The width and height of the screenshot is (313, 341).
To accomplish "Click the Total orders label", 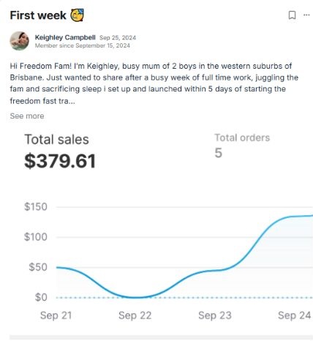I will pos(242,138).
